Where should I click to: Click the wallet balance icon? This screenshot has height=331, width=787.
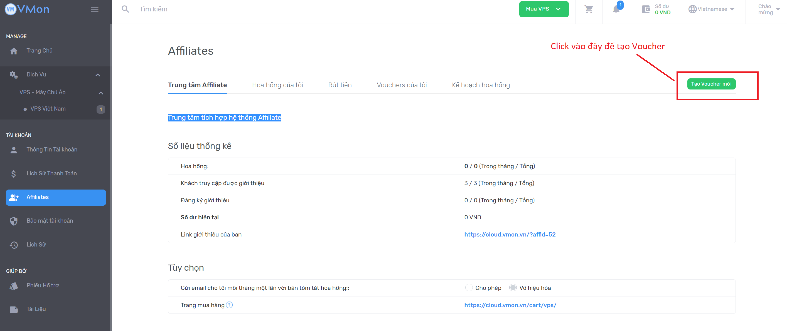point(646,9)
